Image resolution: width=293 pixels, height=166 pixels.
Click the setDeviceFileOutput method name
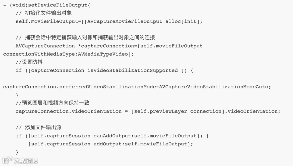(58, 5)
